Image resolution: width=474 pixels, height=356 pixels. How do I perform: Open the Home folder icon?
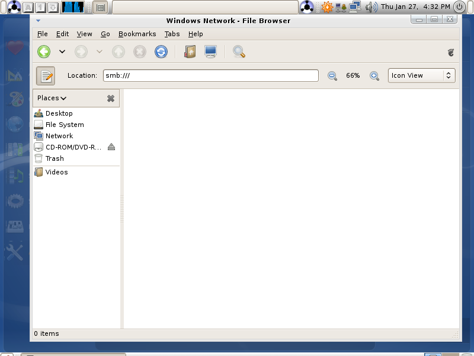tap(190, 52)
